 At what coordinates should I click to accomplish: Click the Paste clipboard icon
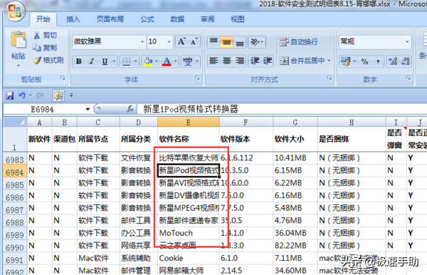pyautogui.click(x=19, y=40)
